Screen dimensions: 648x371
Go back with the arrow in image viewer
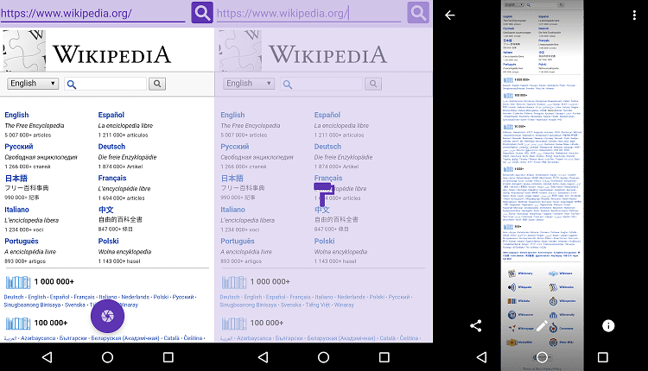(x=449, y=16)
